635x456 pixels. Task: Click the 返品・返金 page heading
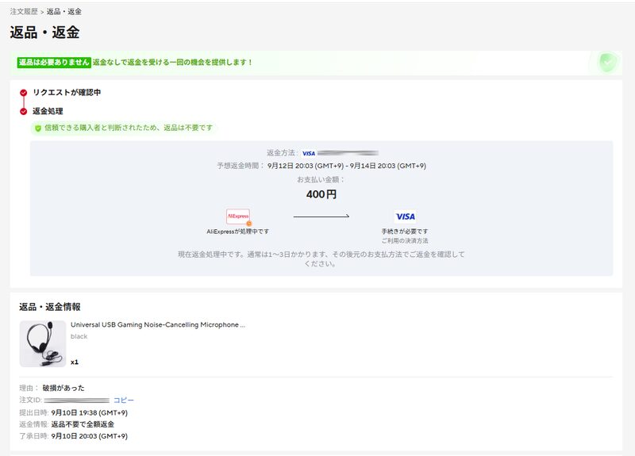click(x=44, y=33)
